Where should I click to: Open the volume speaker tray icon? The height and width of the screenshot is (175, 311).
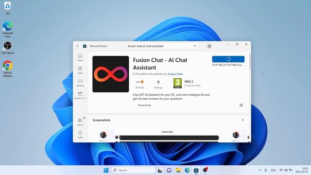coord(286,170)
